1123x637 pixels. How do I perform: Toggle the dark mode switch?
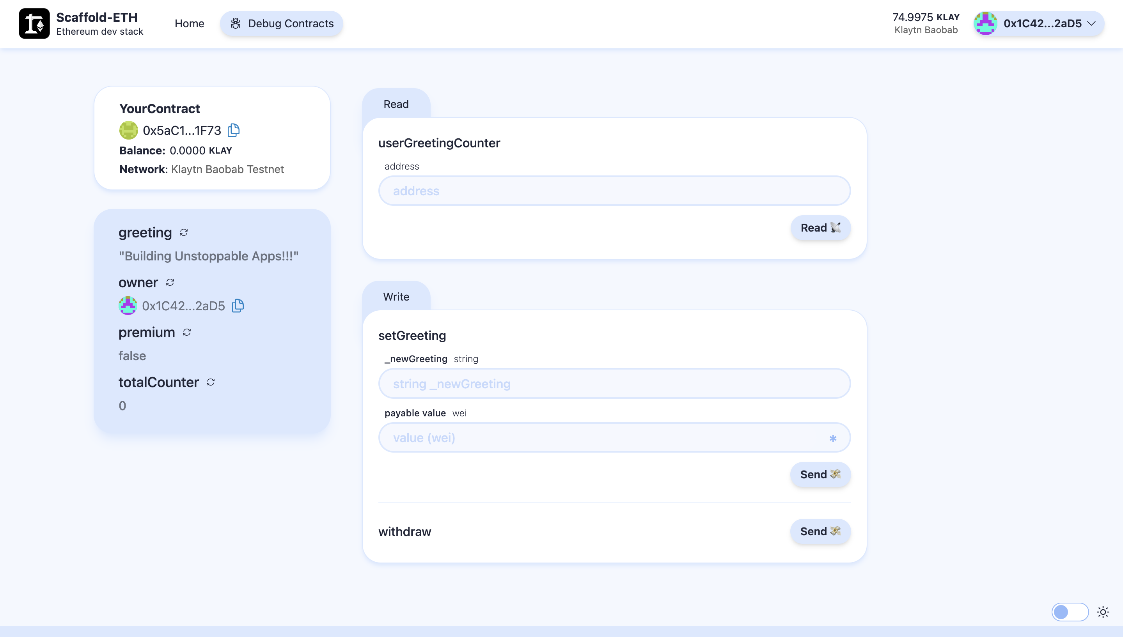point(1070,612)
